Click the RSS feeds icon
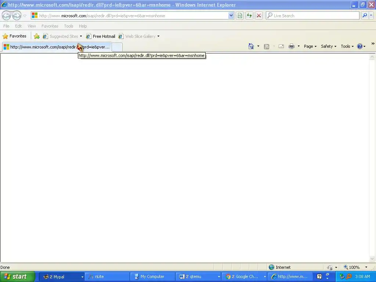 267,47
